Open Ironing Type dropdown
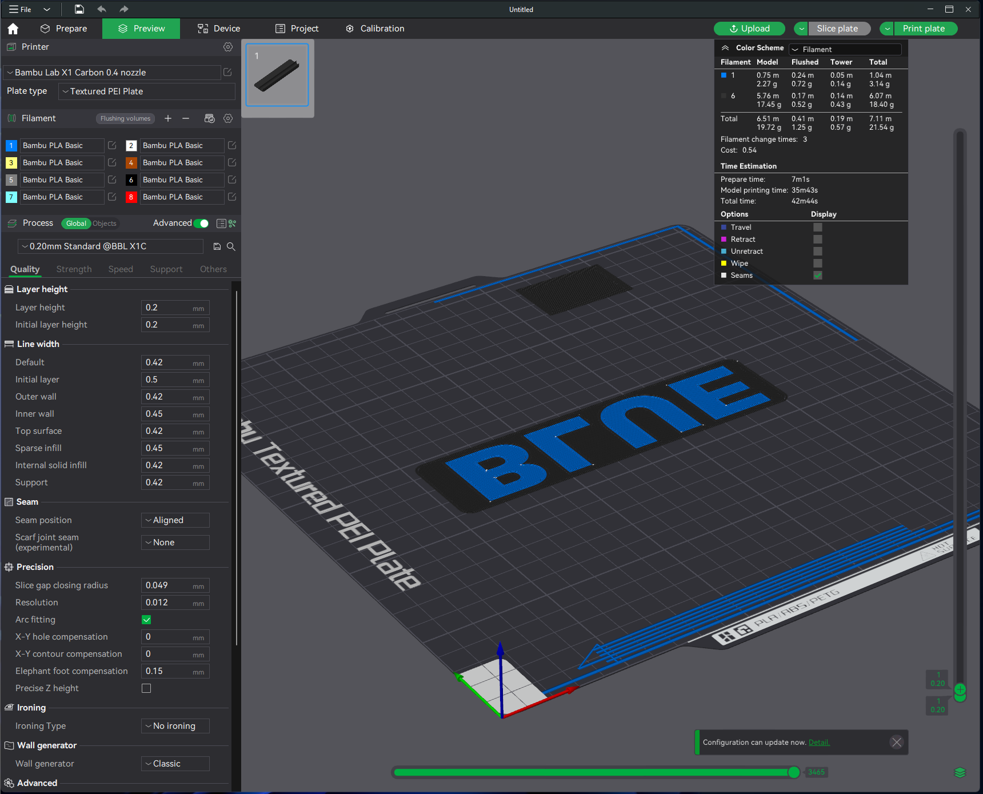The width and height of the screenshot is (983, 794). 175,726
